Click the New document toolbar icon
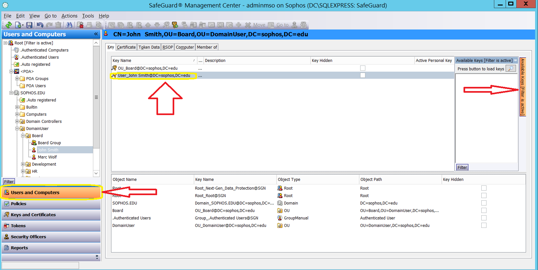 point(18,25)
